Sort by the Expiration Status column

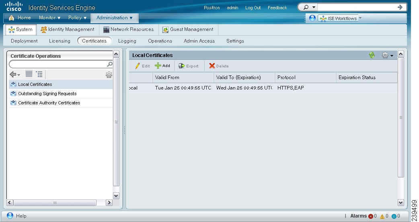[x=366, y=77]
